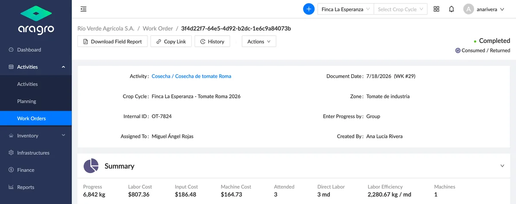Copy Link to this work order

tap(171, 41)
